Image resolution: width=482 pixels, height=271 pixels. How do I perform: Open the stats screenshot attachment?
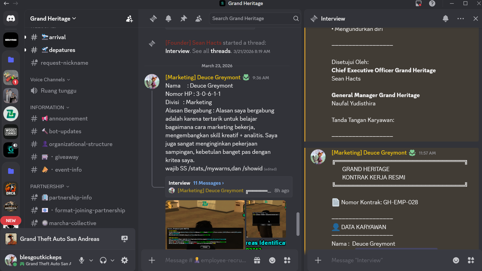pos(205,225)
